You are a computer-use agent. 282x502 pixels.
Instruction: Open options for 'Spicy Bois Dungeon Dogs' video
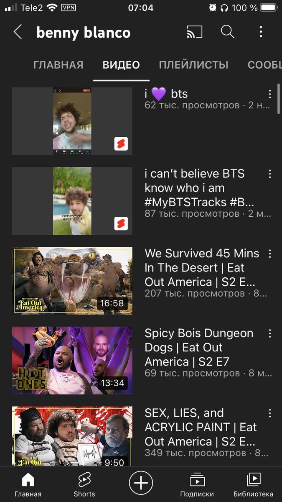tap(270, 333)
